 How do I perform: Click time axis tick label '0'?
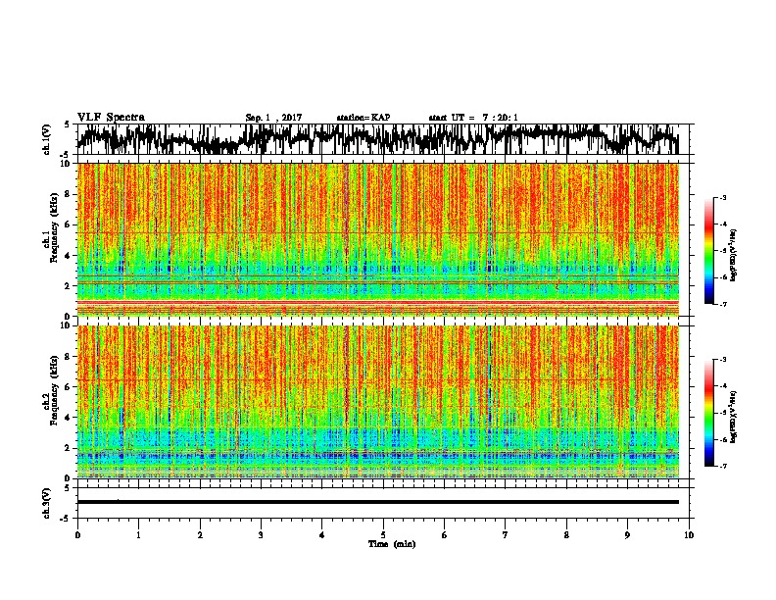[x=77, y=534]
